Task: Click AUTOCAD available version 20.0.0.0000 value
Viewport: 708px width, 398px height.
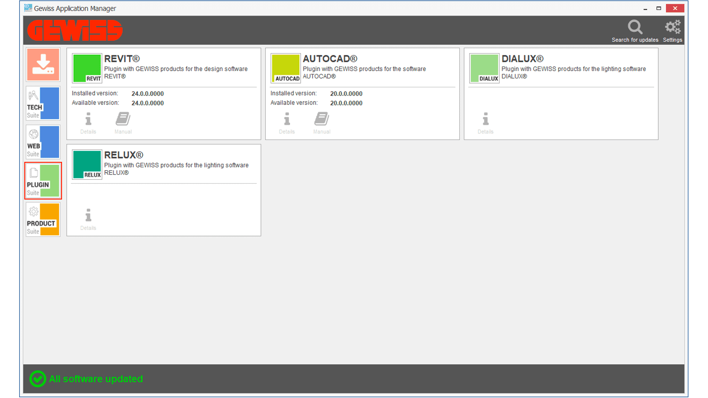Action: [x=346, y=103]
